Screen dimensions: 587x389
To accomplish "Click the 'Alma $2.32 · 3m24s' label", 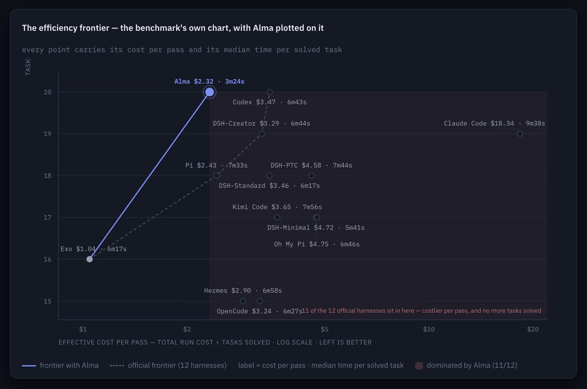I will point(213,82).
